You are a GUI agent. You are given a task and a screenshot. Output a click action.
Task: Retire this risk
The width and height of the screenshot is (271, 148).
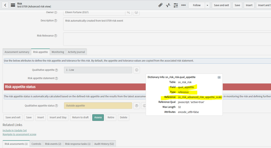111,118
